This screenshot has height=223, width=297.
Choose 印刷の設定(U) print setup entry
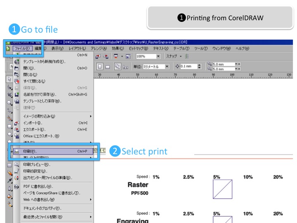pyautogui.click(x=53, y=171)
